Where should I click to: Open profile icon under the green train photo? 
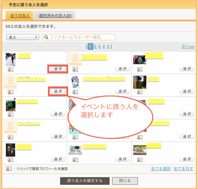[10, 114]
